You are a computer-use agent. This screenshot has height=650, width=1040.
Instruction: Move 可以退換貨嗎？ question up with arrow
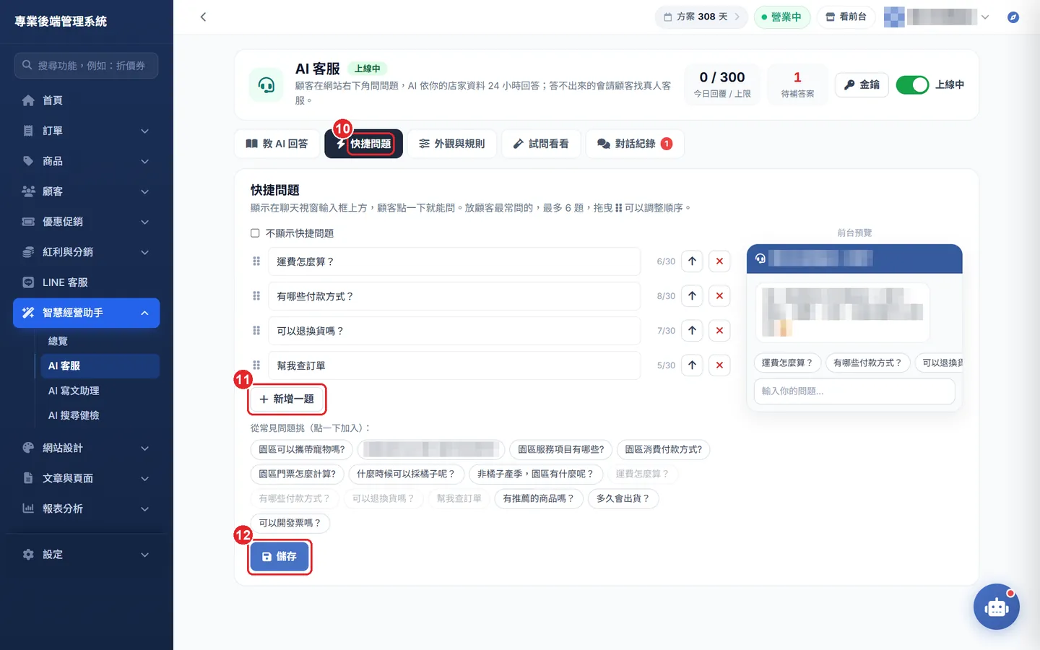[692, 331]
